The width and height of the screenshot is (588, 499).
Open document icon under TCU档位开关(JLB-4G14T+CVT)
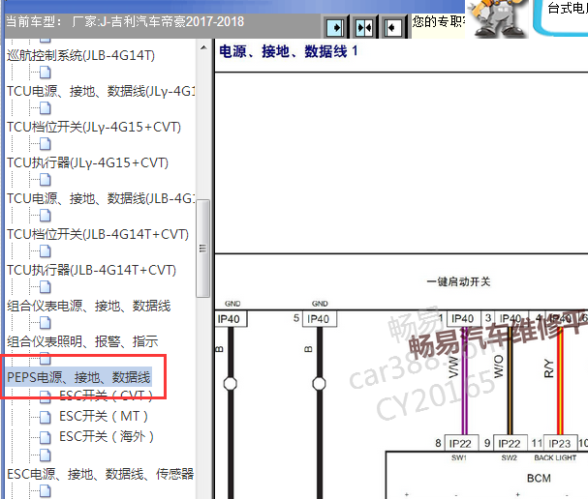point(46,251)
